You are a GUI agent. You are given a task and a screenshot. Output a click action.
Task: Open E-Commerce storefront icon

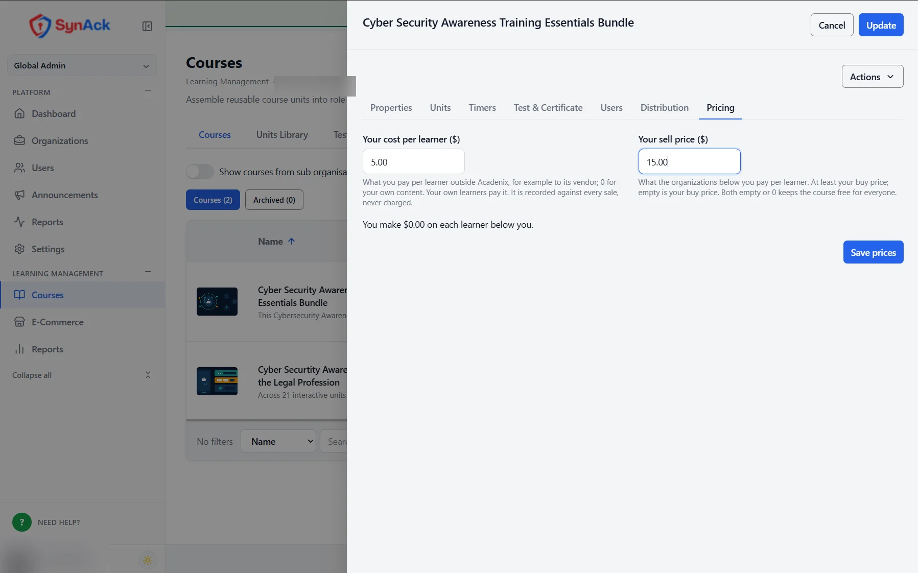click(19, 322)
